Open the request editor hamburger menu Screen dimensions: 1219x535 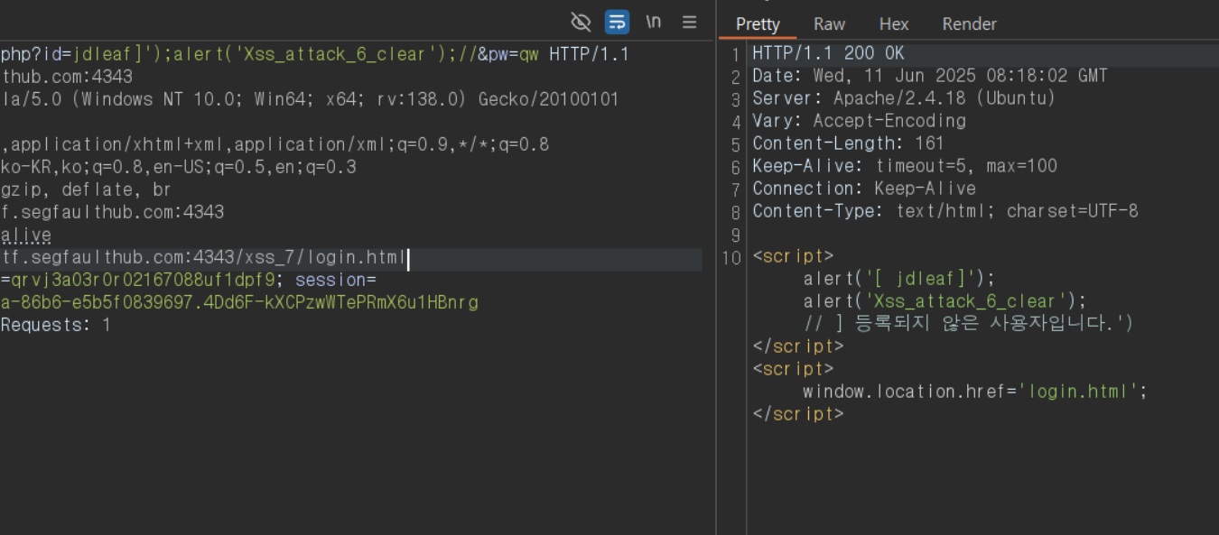click(689, 22)
